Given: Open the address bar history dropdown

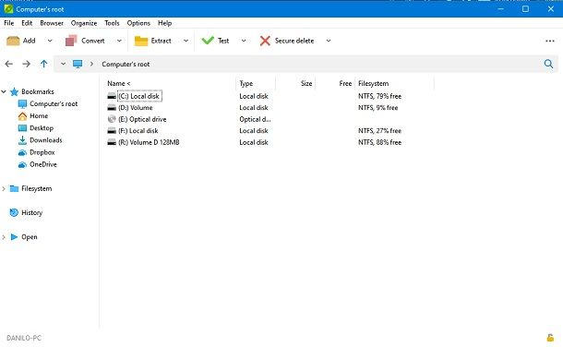Looking at the screenshot, I should click(x=63, y=64).
